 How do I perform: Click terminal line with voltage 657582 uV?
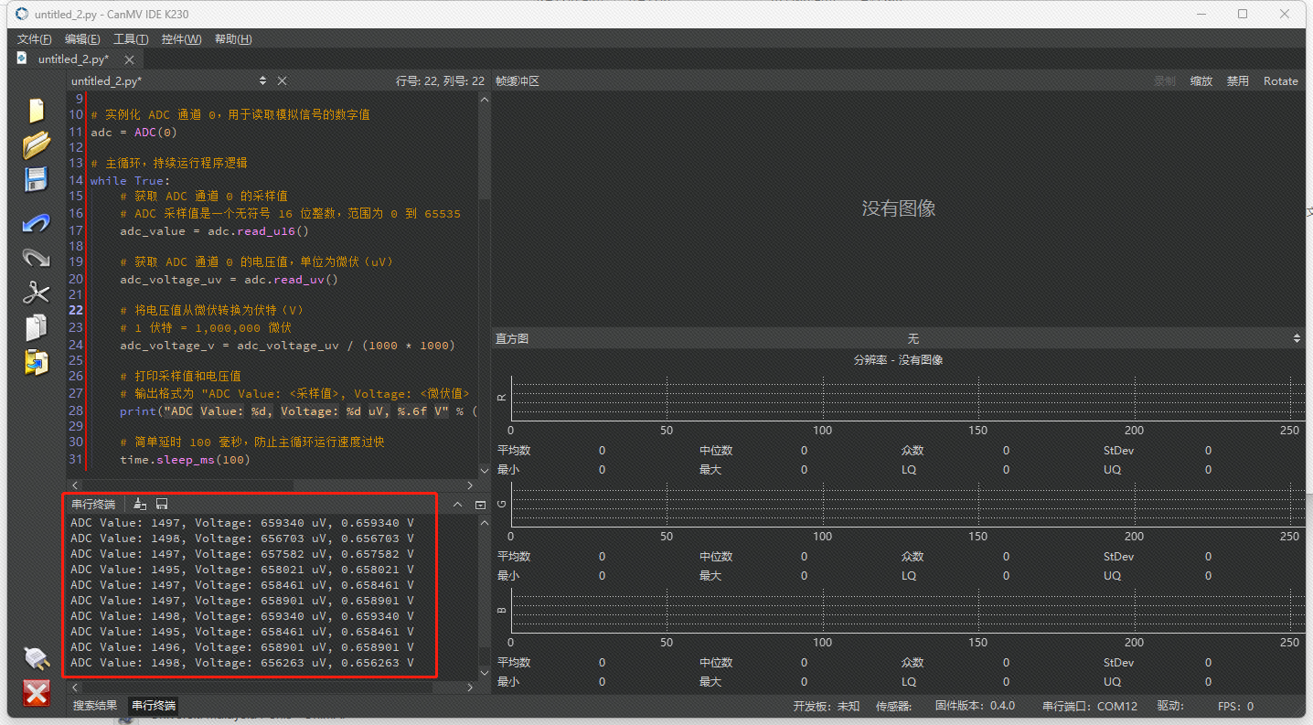point(242,554)
